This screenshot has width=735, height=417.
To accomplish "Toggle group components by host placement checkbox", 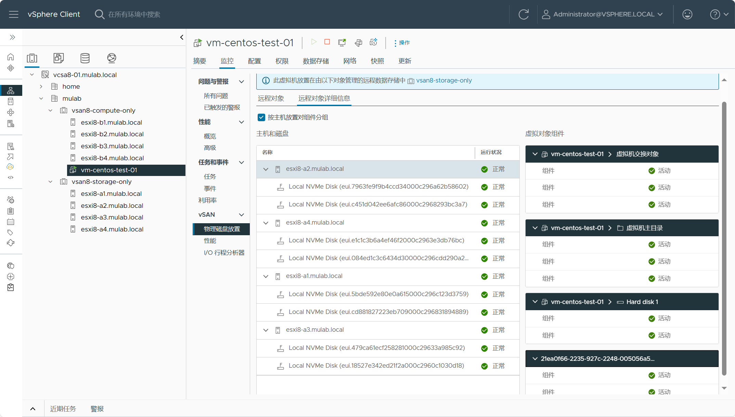I will (x=261, y=117).
